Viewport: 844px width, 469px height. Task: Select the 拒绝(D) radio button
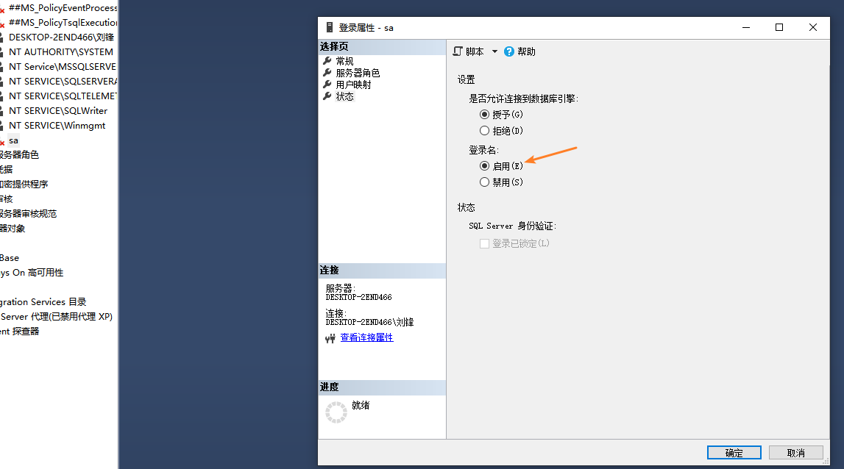click(x=485, y=130)
